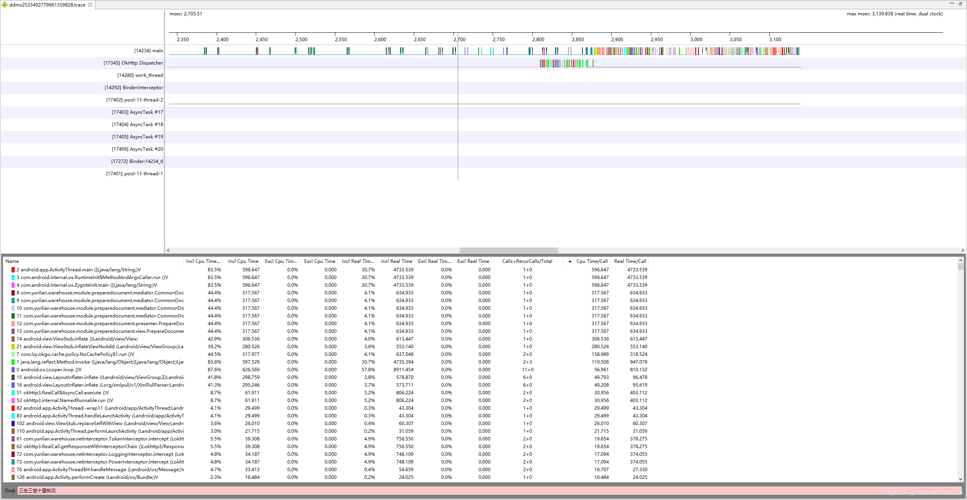967x500 pixels.
Task: Expand the android.app.ActivityThread.main row
Action: pyautogui.click(x=6, y=270)
